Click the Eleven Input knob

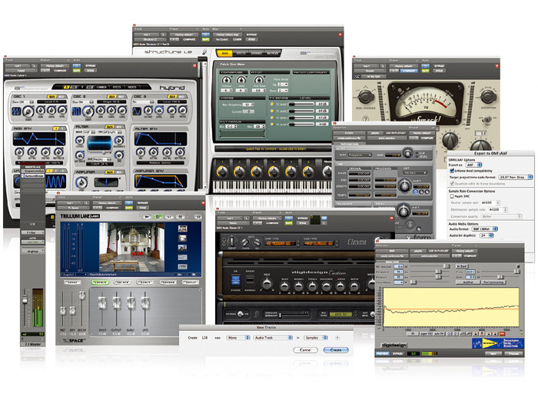coord(231,242)
